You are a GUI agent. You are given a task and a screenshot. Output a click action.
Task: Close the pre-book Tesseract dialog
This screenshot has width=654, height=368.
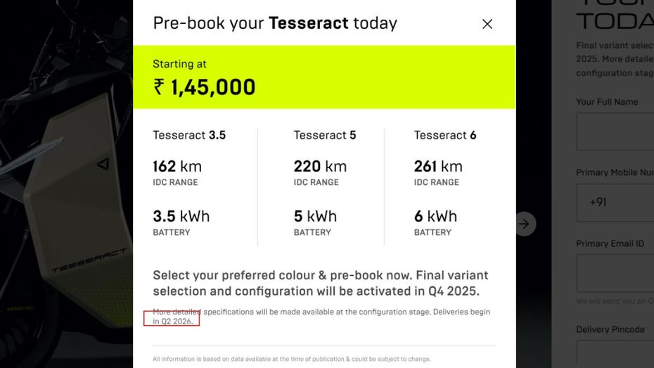(x=487, y=24)
